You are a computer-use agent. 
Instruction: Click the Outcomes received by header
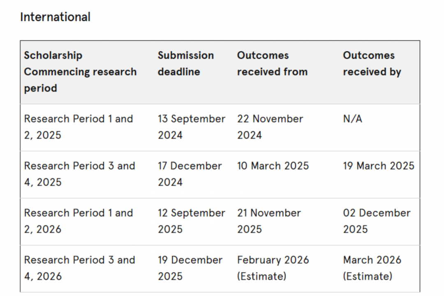[372, 63]
